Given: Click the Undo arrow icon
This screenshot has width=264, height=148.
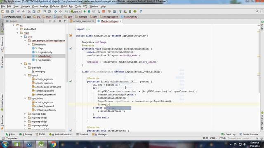Looking at the screenshot, I should tap(18, 12).
